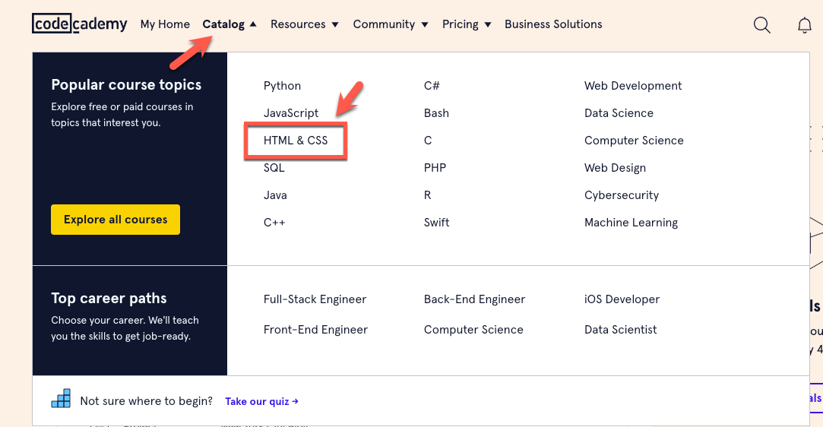This screenshot has width=823, height=427.
Task: Select Computer Science career path
Action: pos(473,330)
